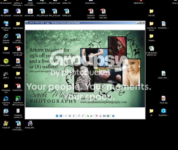Click the printer icon in the viewer toolbar
Image resolution: width=178 pixels, height=150 pixels.
pyautogui.click(x=100, y=116)
